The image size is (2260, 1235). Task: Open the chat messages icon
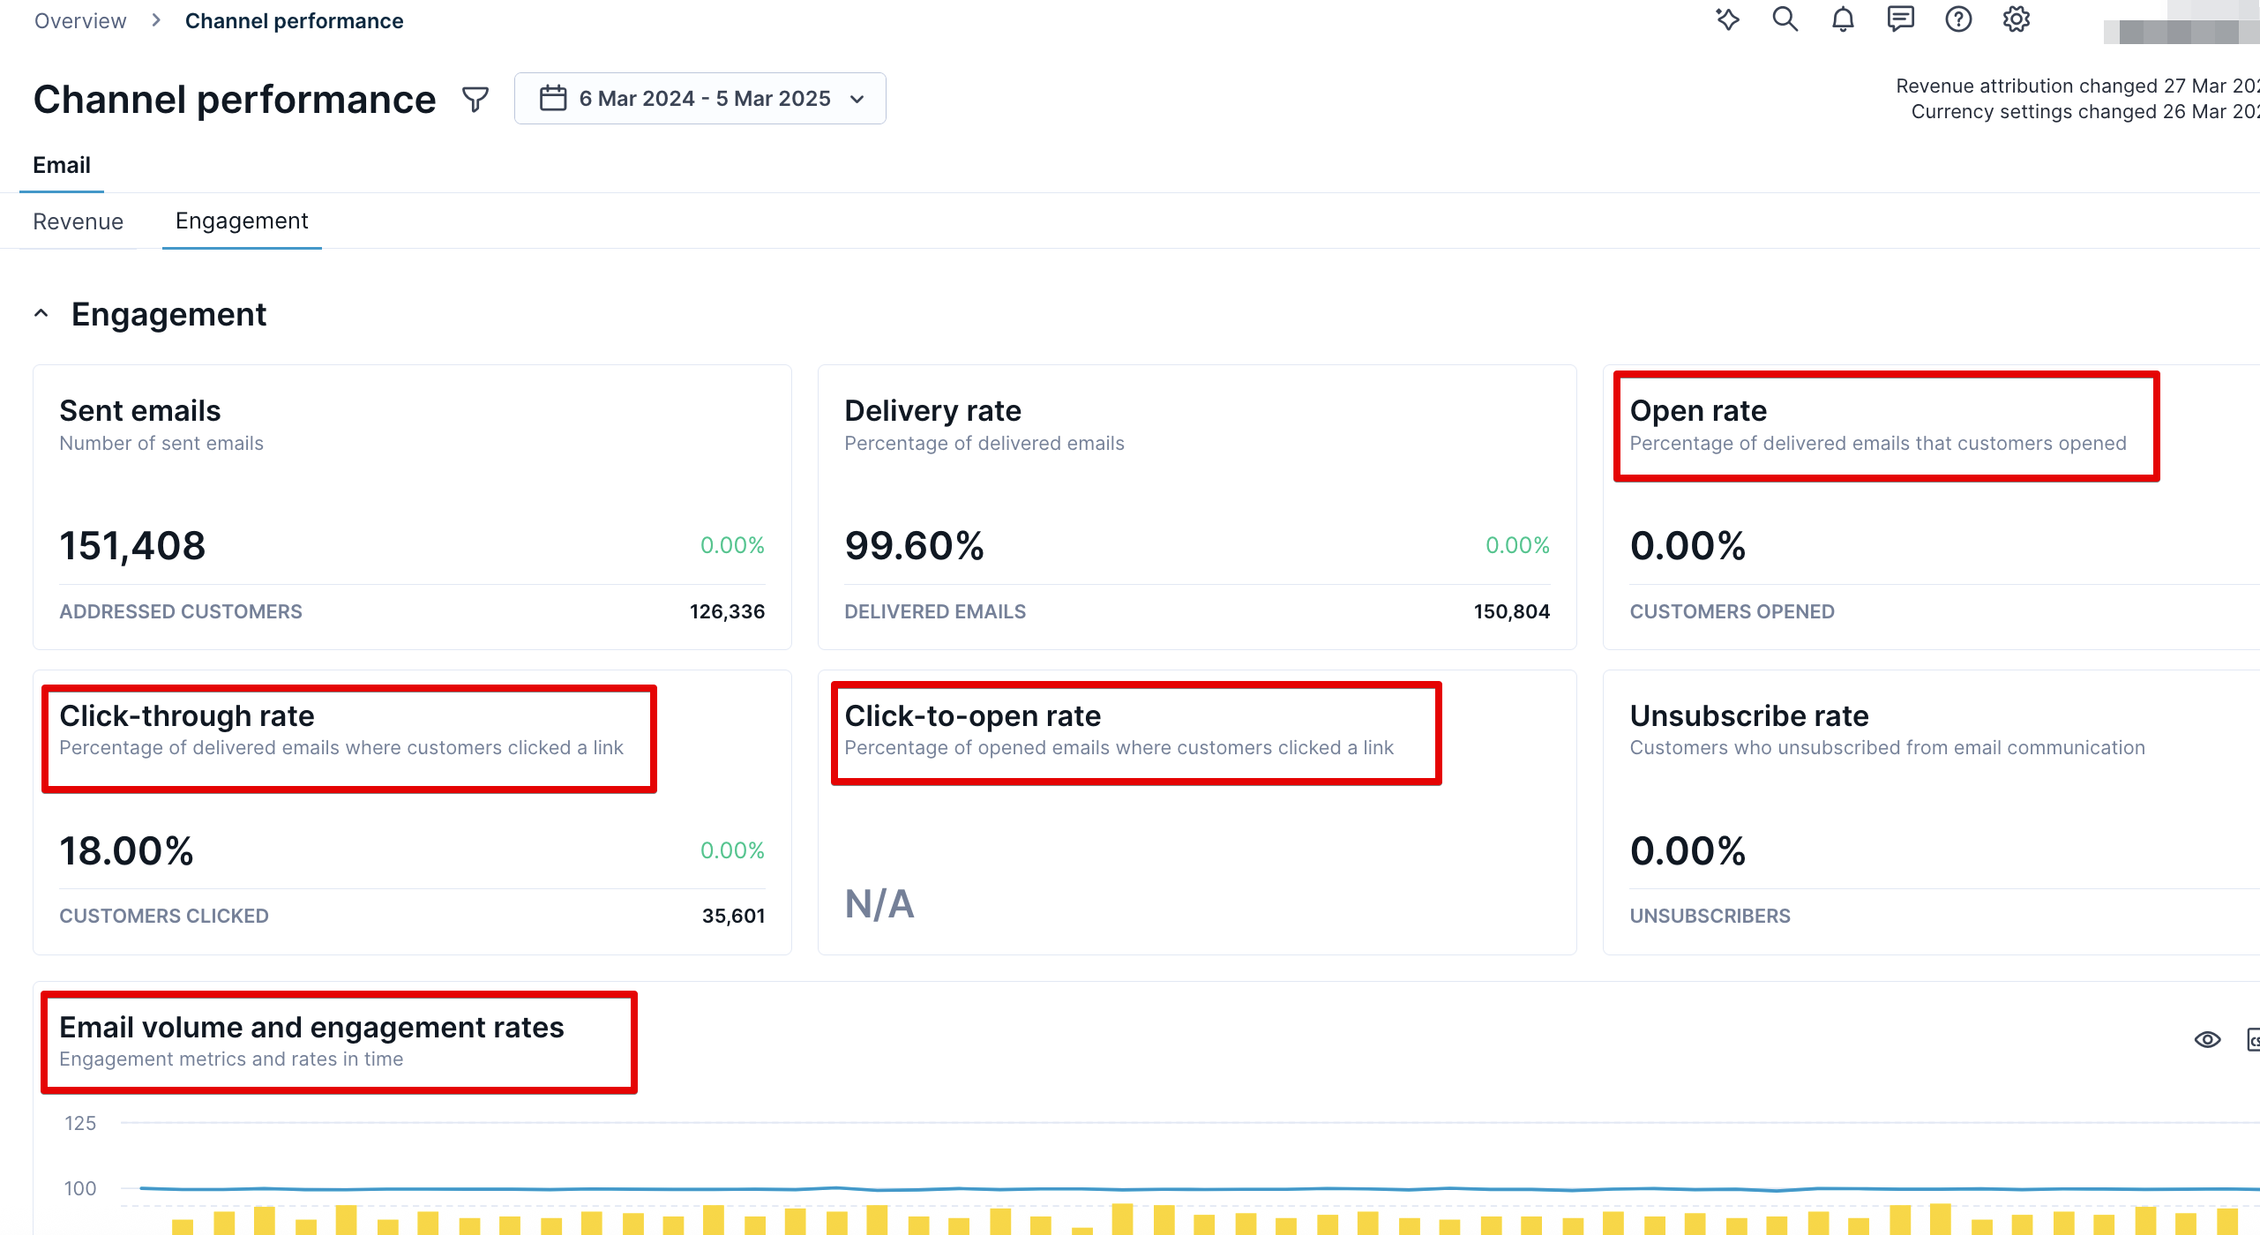tap(1900, 19)
